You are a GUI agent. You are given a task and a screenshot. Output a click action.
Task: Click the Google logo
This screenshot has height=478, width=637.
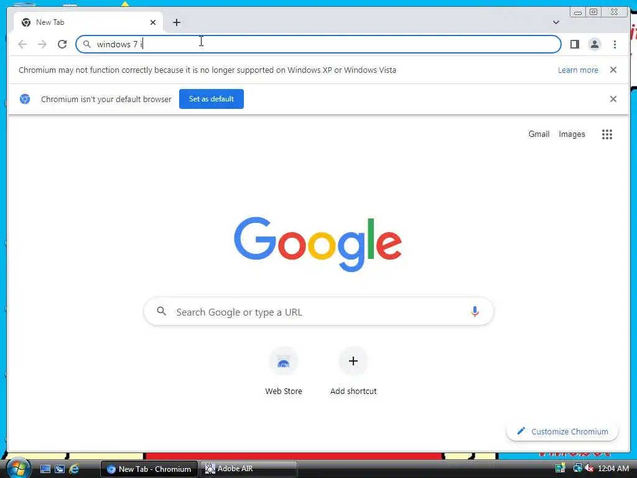[x=318, y=244]
